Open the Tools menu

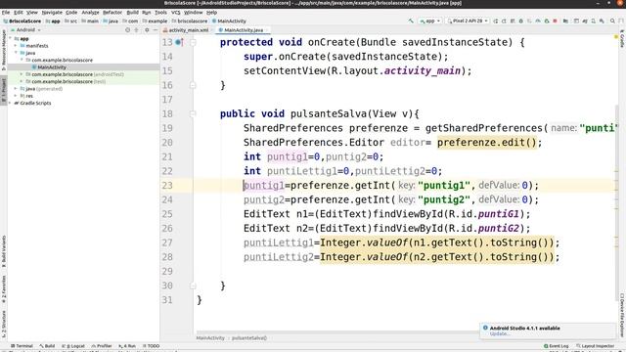(160, 13)
